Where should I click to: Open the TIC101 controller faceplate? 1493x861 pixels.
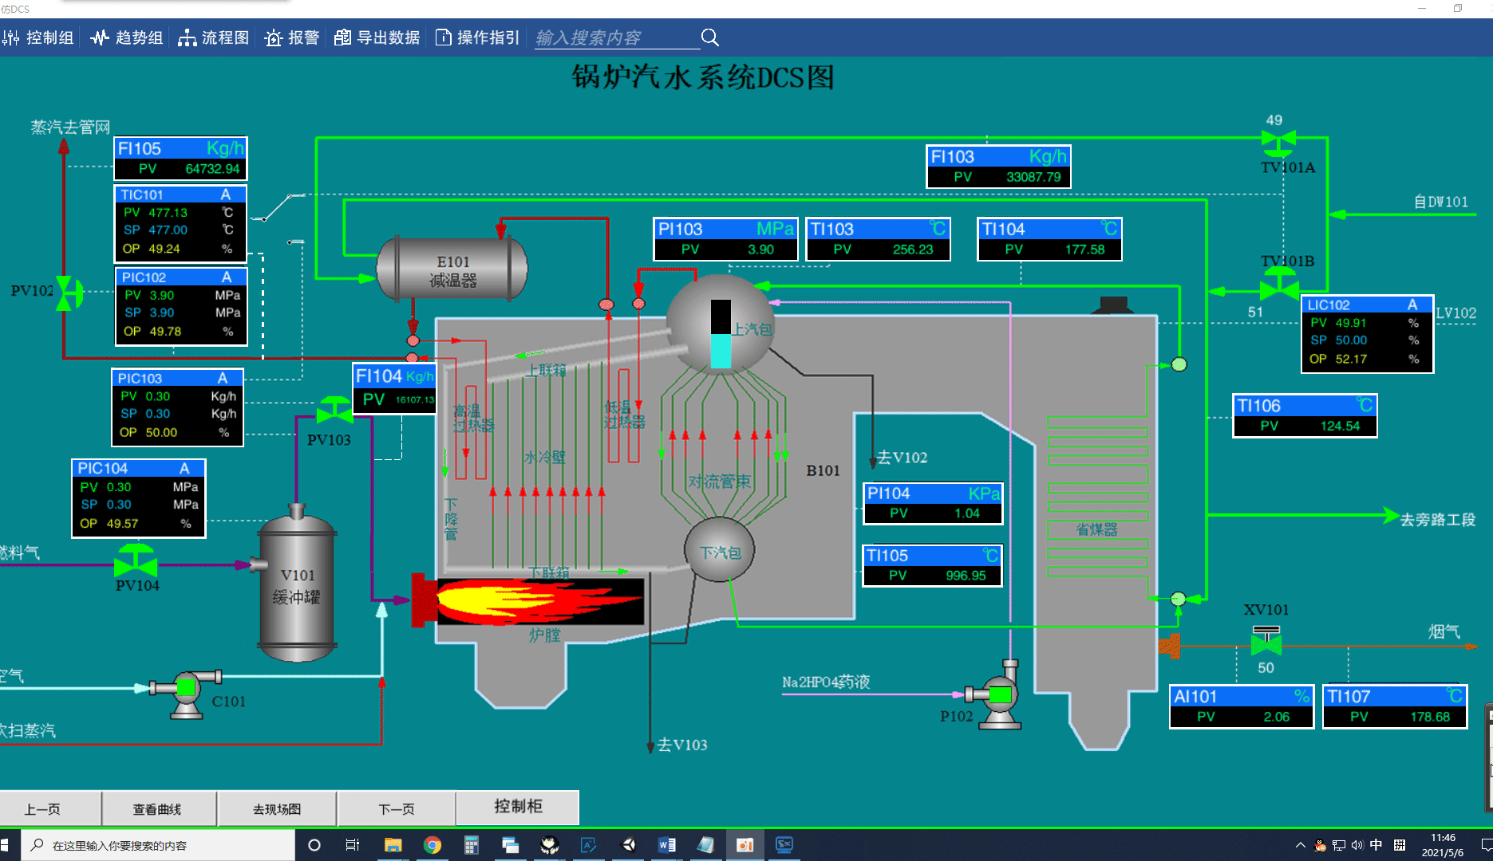point(180,224)
